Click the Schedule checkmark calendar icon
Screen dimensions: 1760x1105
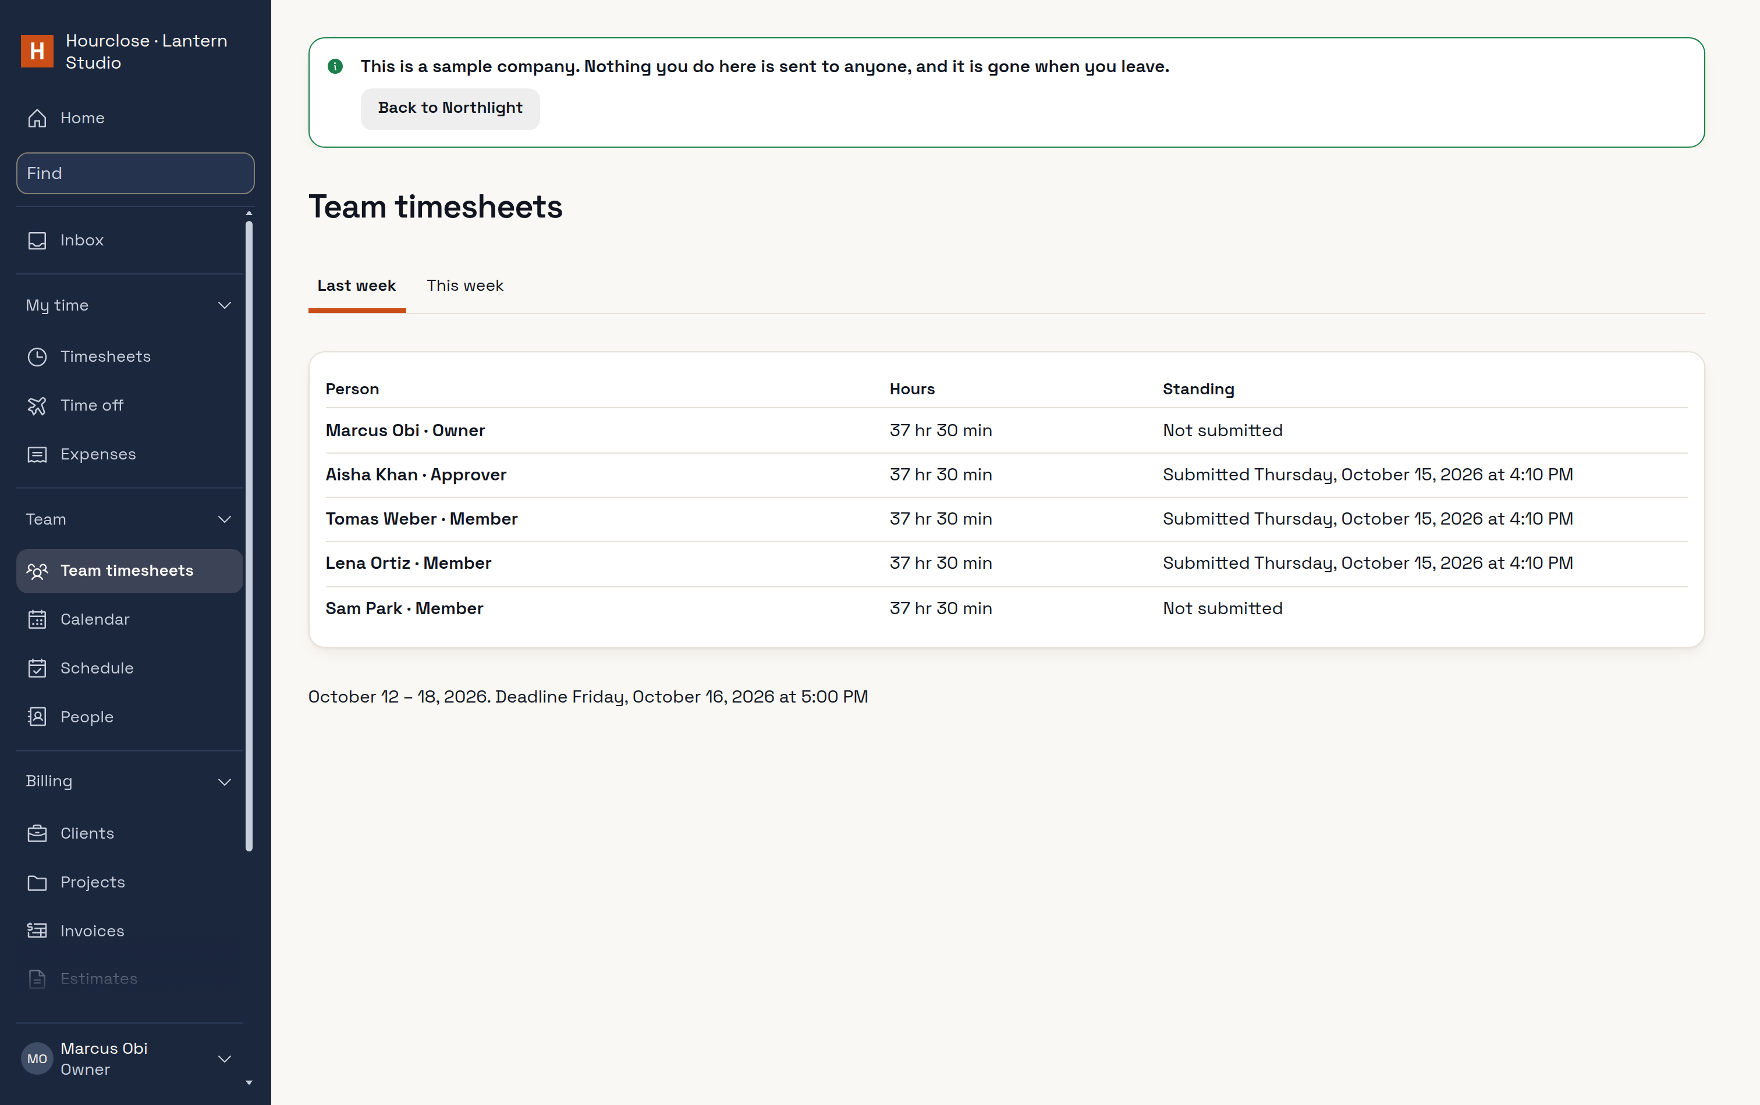coord(37,668)
